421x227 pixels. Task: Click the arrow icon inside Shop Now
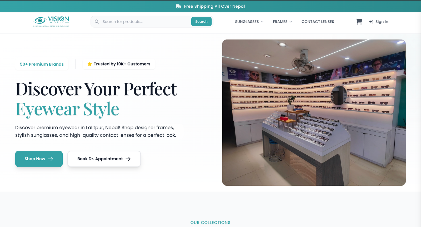[x=51, y=159]
